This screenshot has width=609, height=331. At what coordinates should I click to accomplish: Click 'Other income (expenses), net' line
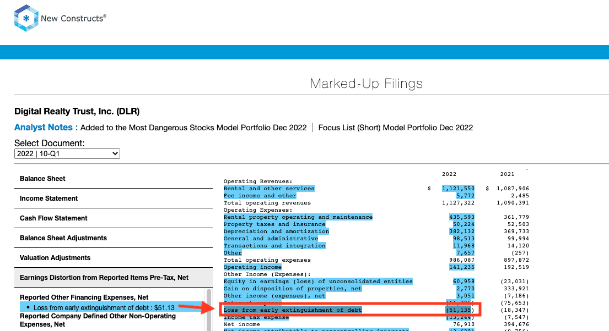point(274,296)
